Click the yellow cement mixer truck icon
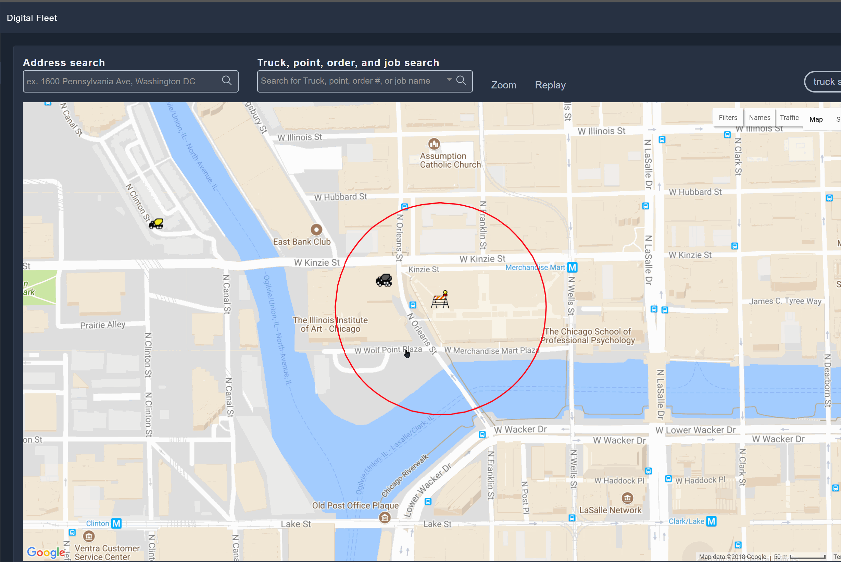The image size is (841, 562). (156, 224)
